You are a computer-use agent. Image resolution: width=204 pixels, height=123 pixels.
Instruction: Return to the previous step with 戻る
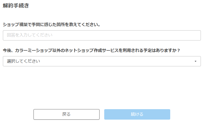pos(66,114)
